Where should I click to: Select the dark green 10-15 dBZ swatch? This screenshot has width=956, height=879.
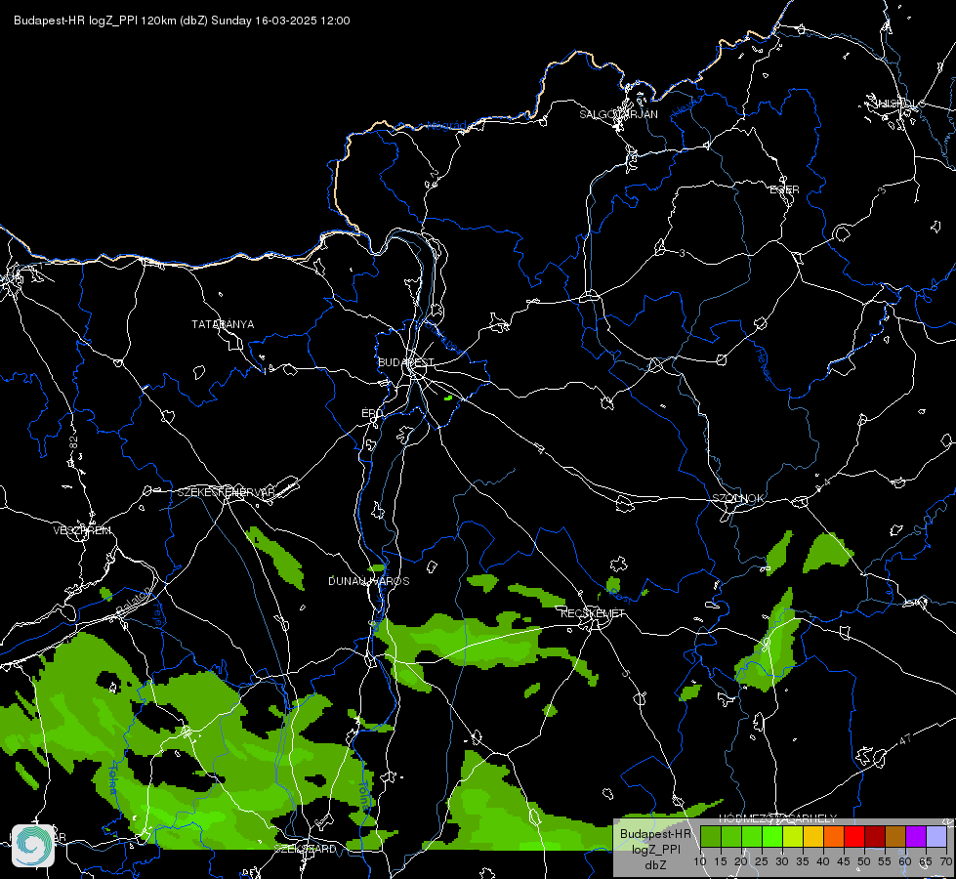[x=710, y=836]
